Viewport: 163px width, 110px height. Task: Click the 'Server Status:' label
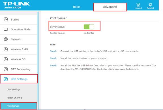(58, 27)
